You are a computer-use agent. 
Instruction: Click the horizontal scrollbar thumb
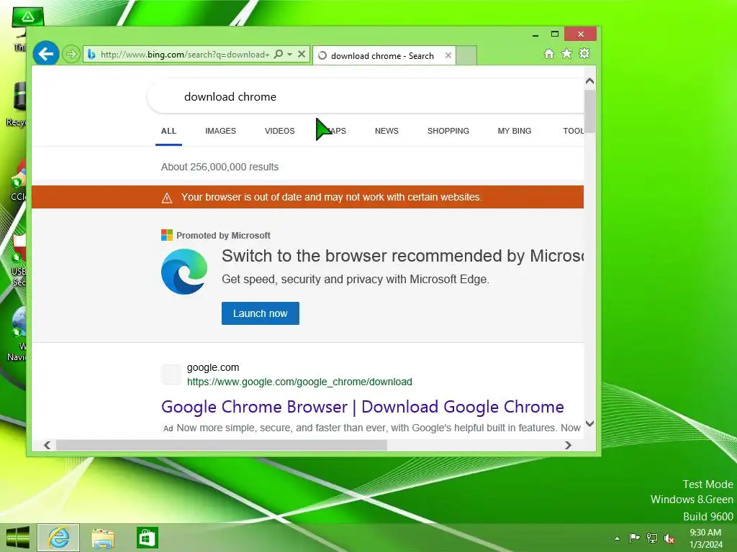point(222,445)
